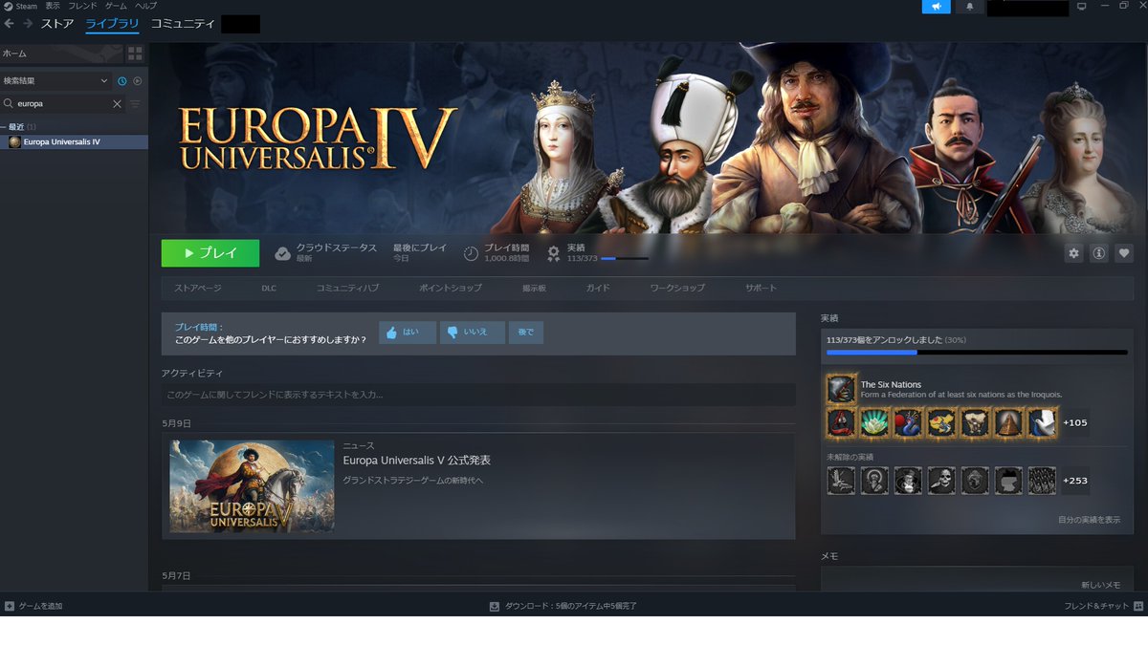Click the 新しいメモ button

point(1100,585)
